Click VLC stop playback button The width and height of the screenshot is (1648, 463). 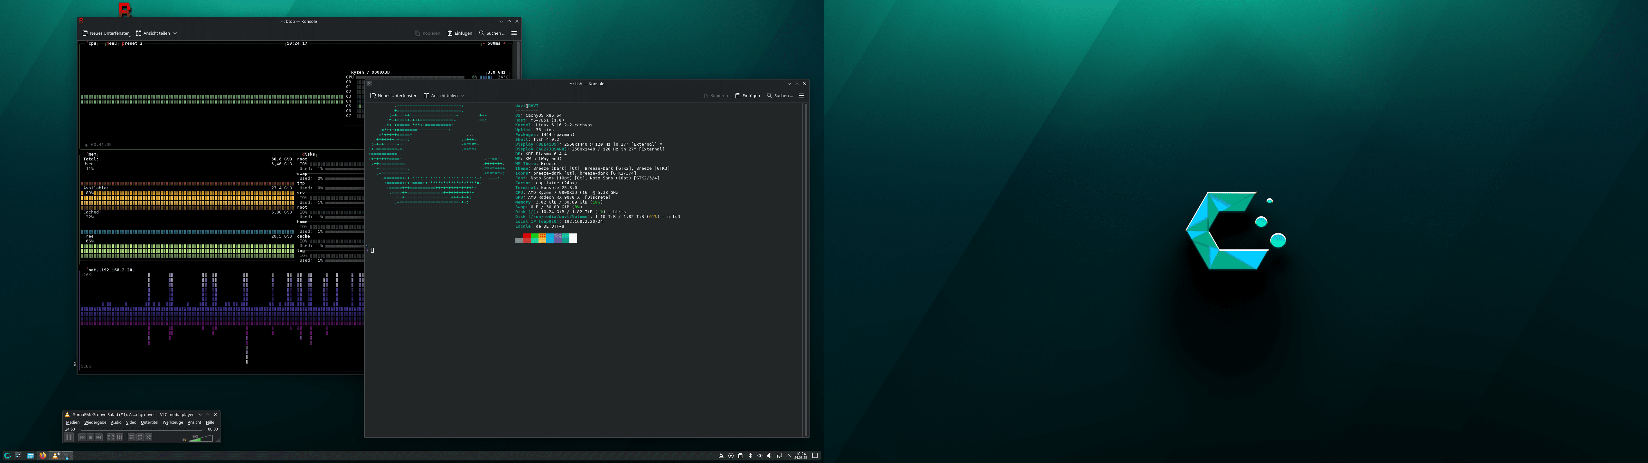[x=91, y=437]
